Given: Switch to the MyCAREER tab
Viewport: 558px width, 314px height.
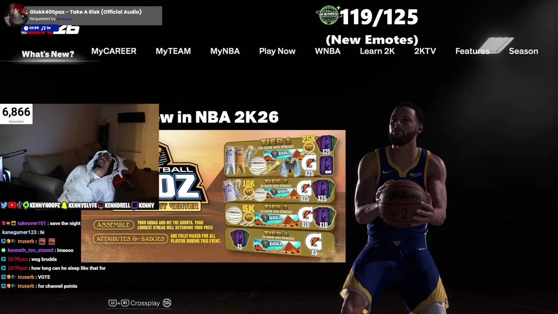Looking at the screenshot, I should coord(114,51).
